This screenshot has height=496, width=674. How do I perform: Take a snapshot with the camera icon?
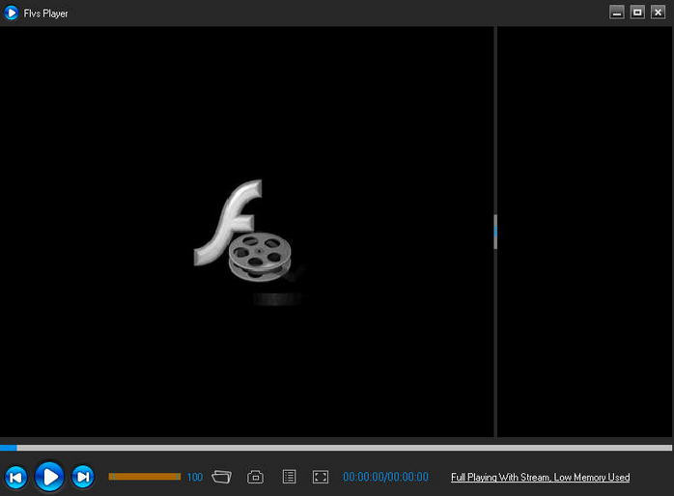256,477
